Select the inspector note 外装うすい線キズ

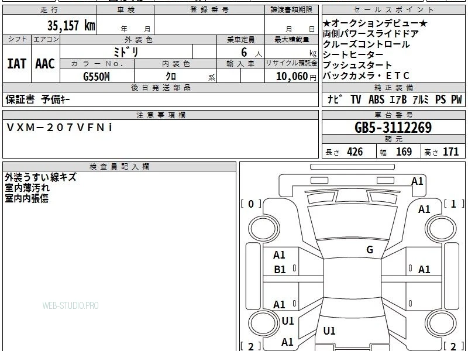click(40, 177)
